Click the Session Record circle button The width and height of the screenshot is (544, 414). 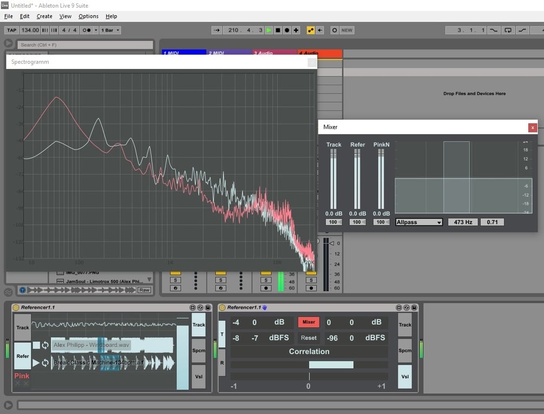click(x=335, y=30)
